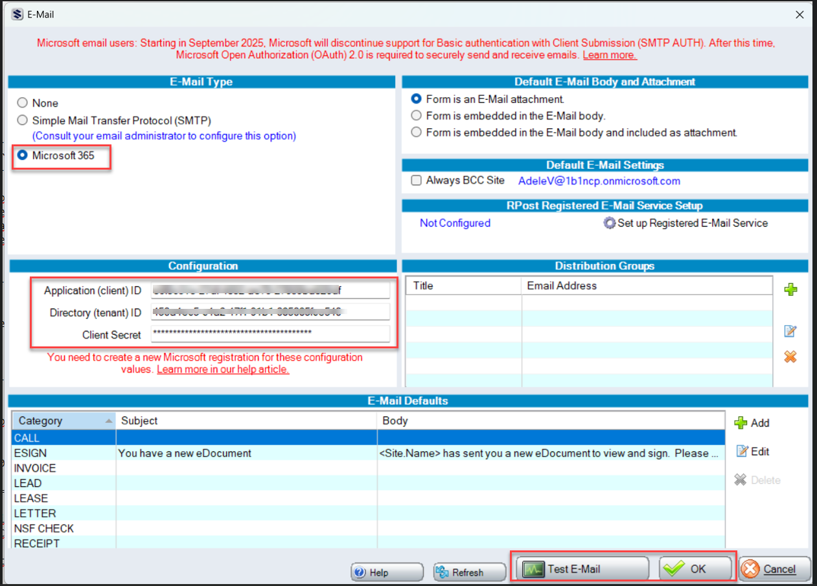The image size is (817, 586).
Task: Choose form embedded and included as attachment
Action: pyautogui.click(x=575, y=132)
